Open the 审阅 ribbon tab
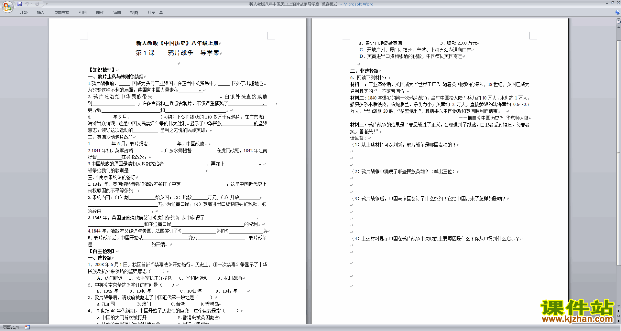This screenshot has width=621, height=331. [x=117, y=13]
